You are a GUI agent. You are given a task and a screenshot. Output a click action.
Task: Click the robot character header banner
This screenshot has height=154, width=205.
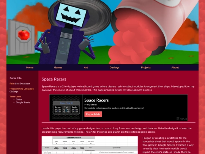pos(102,32)
